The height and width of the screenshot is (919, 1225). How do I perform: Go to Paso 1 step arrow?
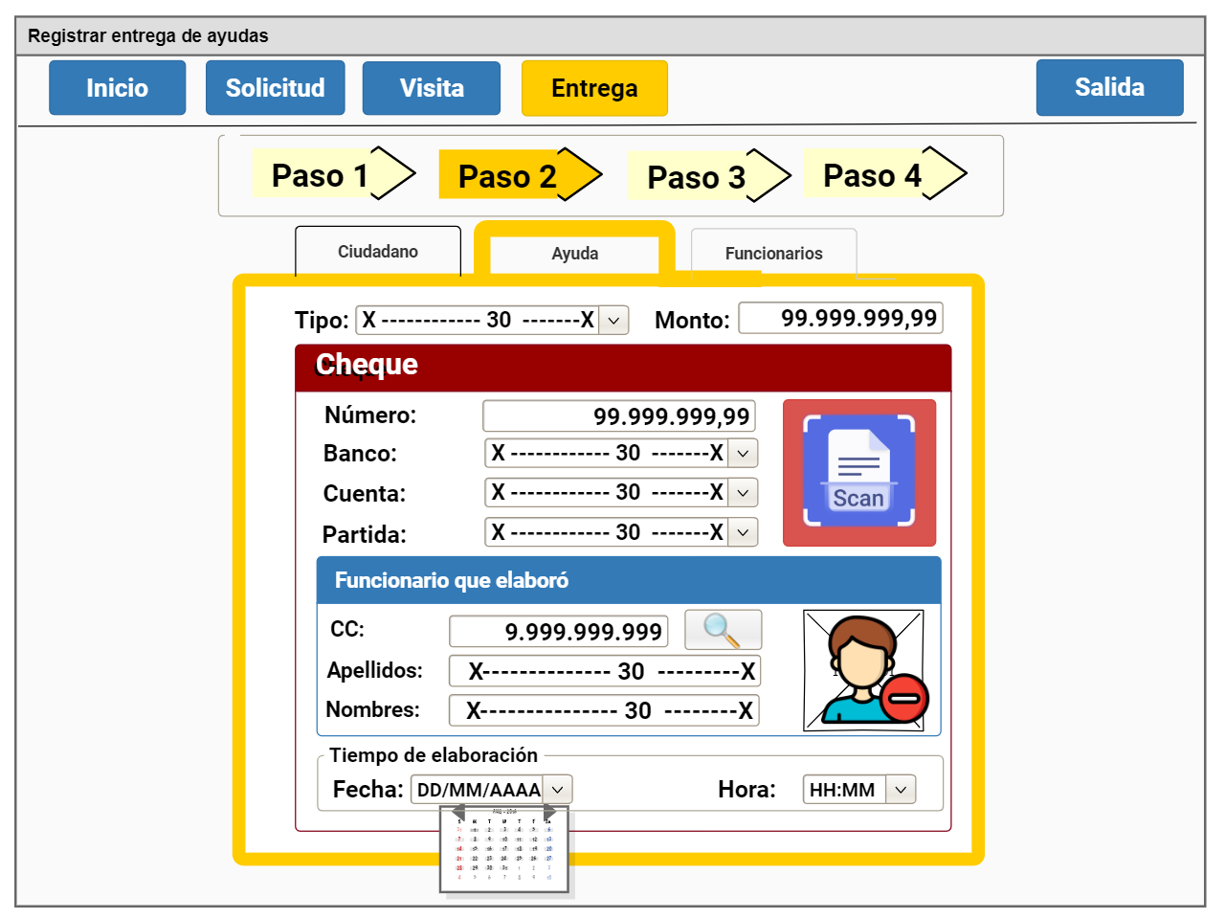[333, 174]
